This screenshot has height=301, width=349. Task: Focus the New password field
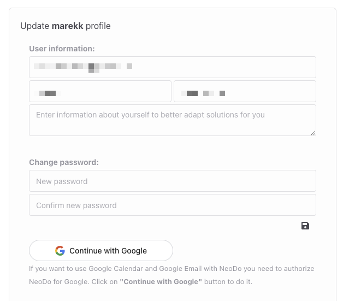tap(172, 181)
